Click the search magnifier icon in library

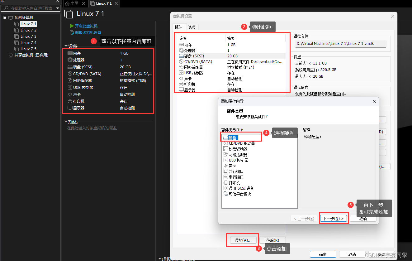point(6,8)
